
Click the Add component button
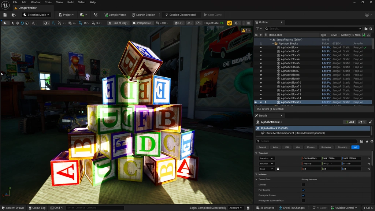349,122
